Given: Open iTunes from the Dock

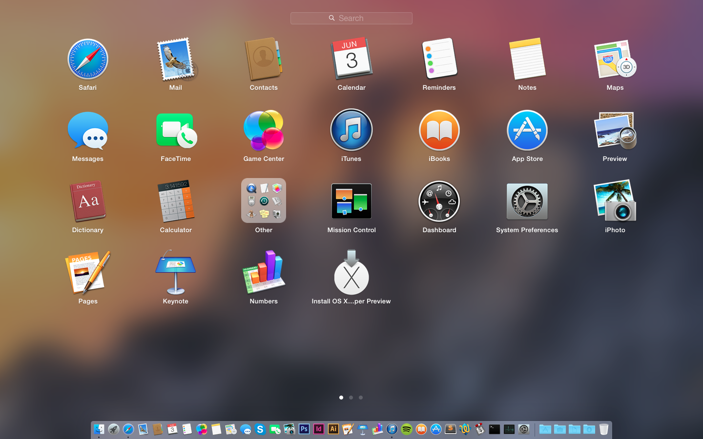Looking at the screenshot, I should click(x=392, y=429).
